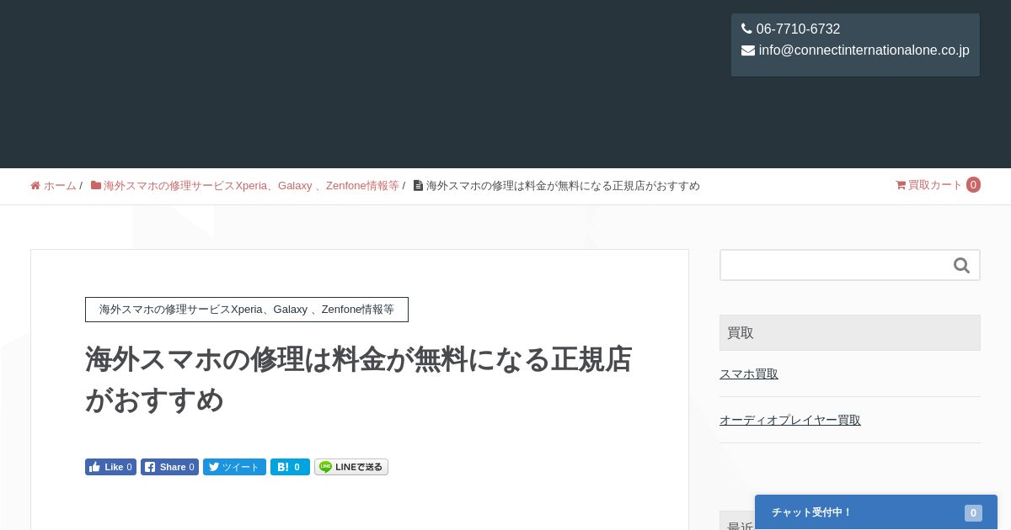Click the envelope icon beside the email address

pyautogui.click(x=748, y=50)
